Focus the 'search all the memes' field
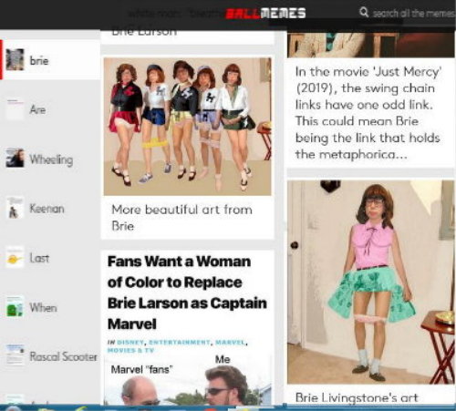Screen dimensions: 456x411 [413, 13]
